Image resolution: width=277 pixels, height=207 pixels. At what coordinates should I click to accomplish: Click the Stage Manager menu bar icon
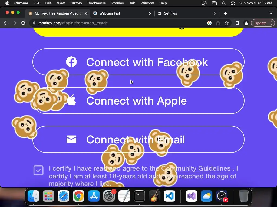pos(214,3)
